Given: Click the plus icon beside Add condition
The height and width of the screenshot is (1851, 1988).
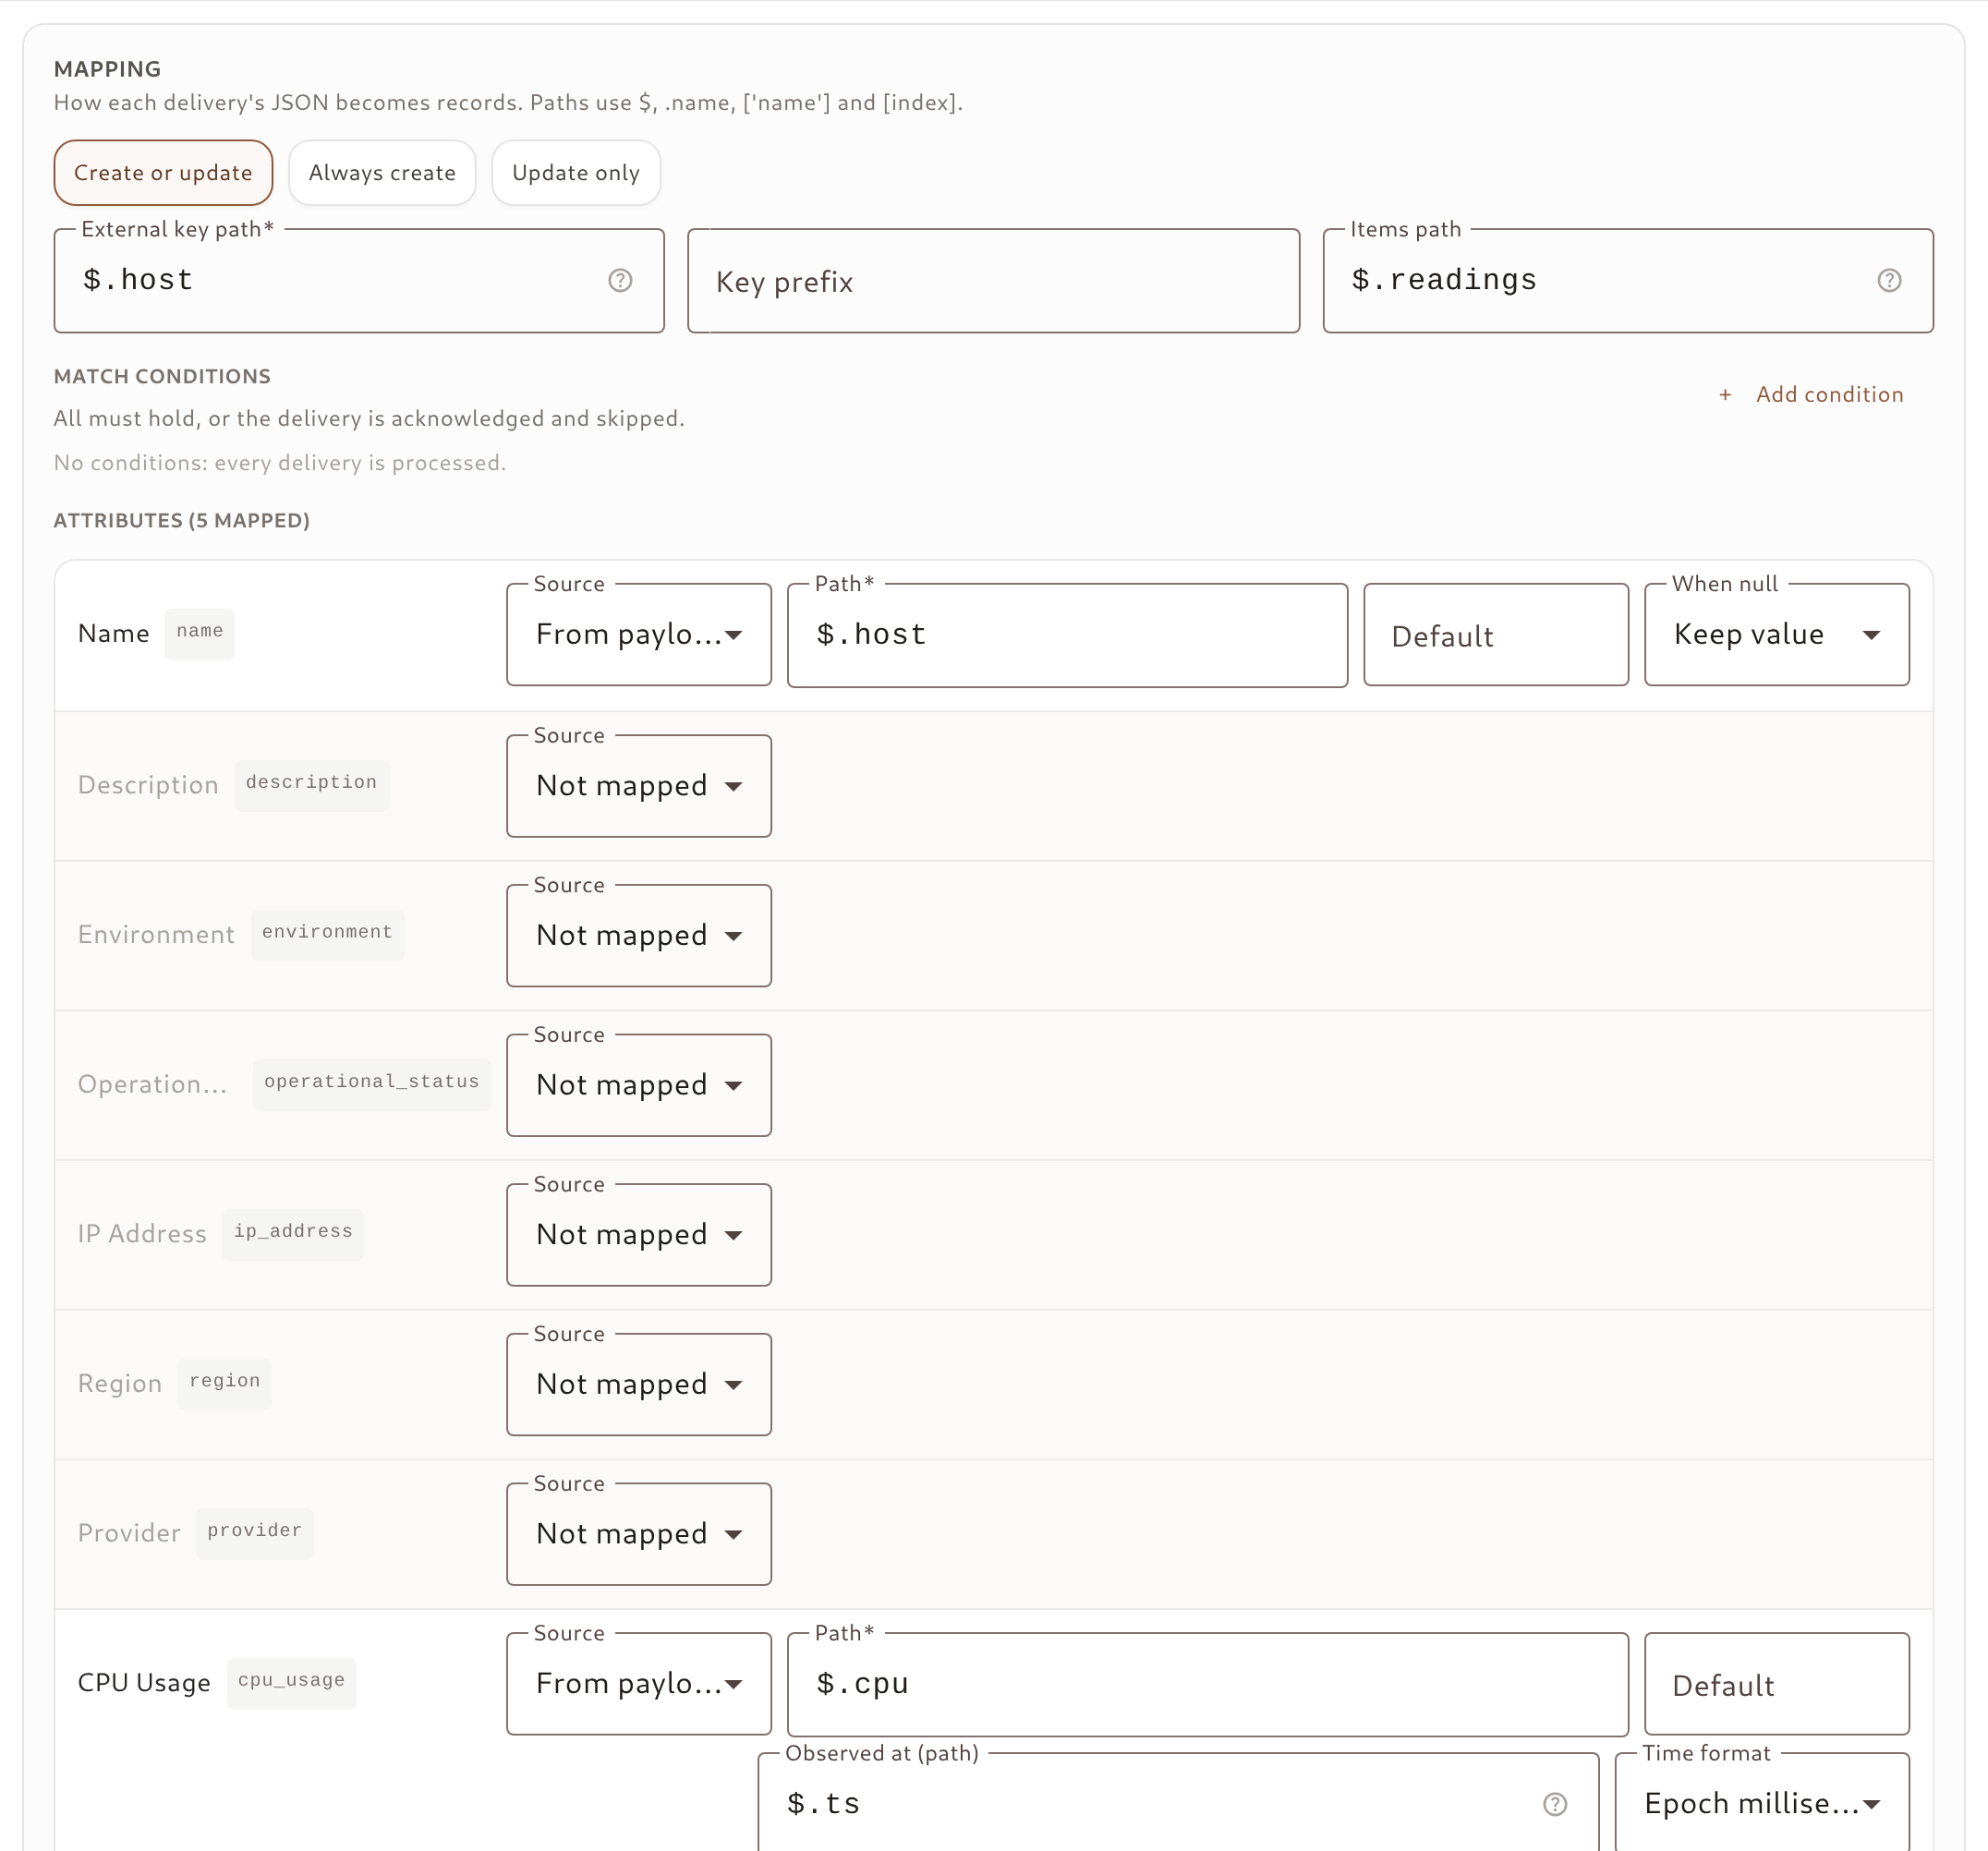Looking at the screenshot, I should tap(1725, 395).
